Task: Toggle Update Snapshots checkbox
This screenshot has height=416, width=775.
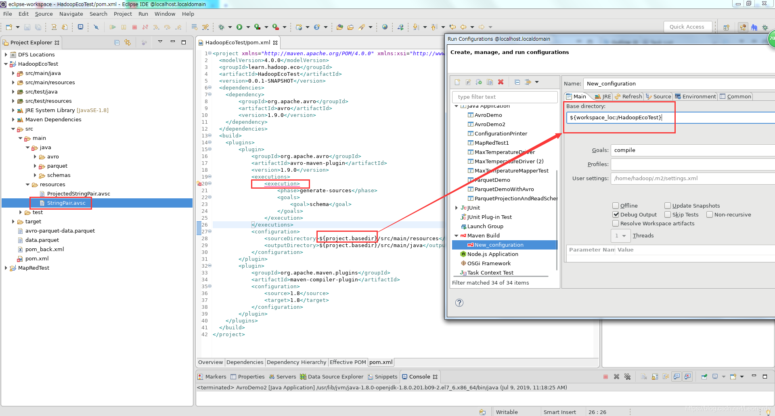Action: (668, 206)
